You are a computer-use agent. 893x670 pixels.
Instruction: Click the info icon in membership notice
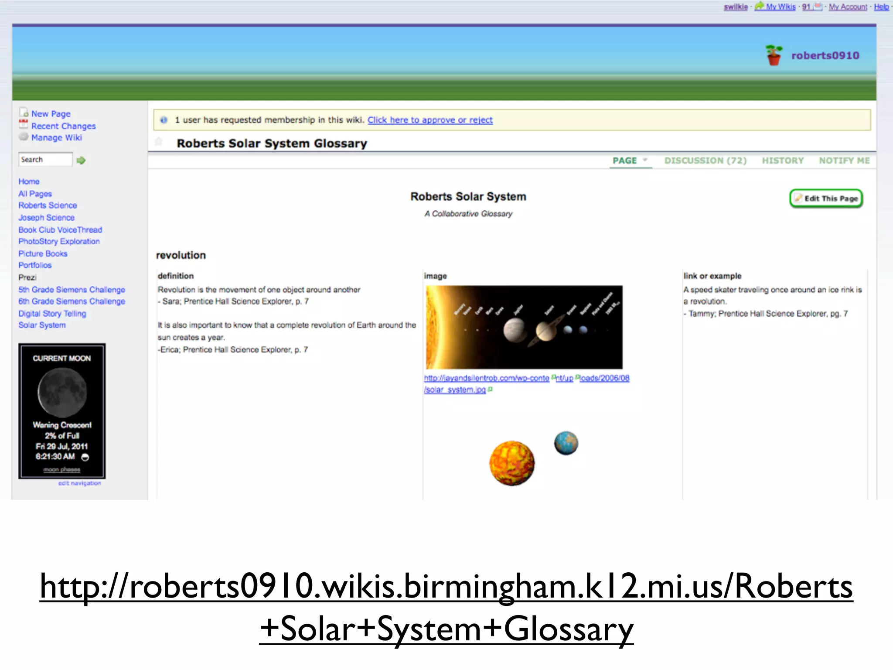click(164, 120)
